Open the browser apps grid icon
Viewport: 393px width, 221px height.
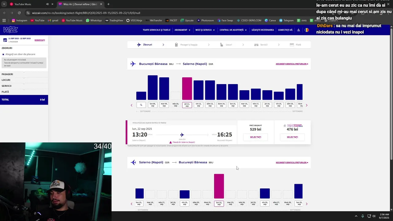point(4,21)
